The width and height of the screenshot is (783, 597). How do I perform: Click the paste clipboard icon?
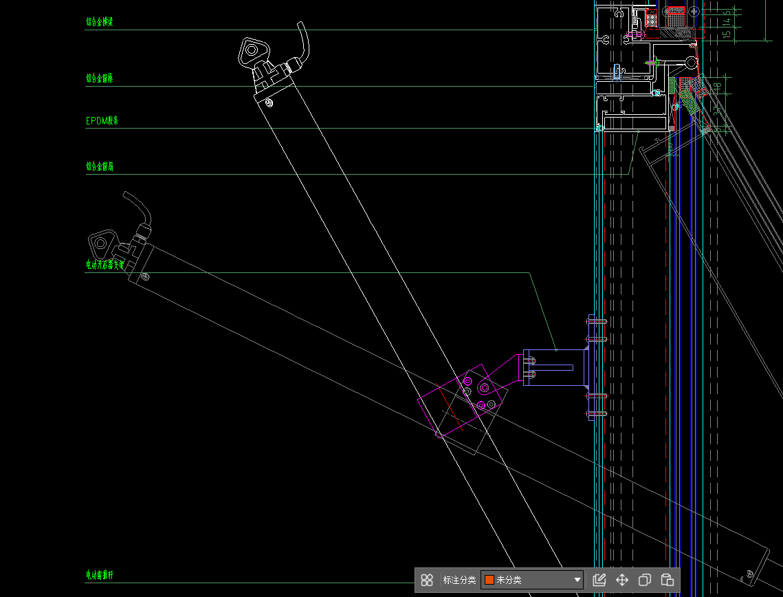[667, 580]
